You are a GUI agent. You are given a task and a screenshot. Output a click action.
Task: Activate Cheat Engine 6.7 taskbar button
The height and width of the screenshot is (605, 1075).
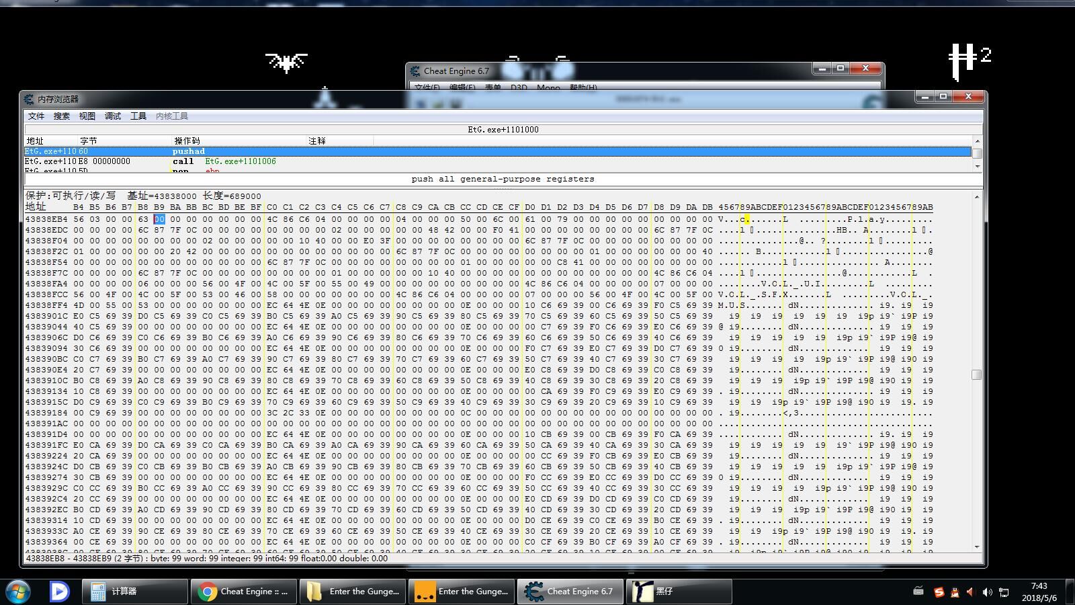point(570,592)
